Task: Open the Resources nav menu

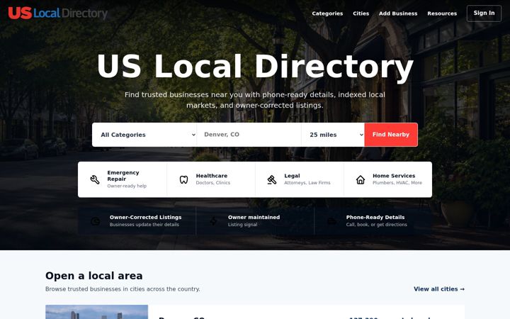Action: click(x=442, y=13)
